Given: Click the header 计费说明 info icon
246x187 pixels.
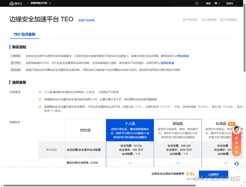Looking at the screenshot, I should click(x=203, y=20).
